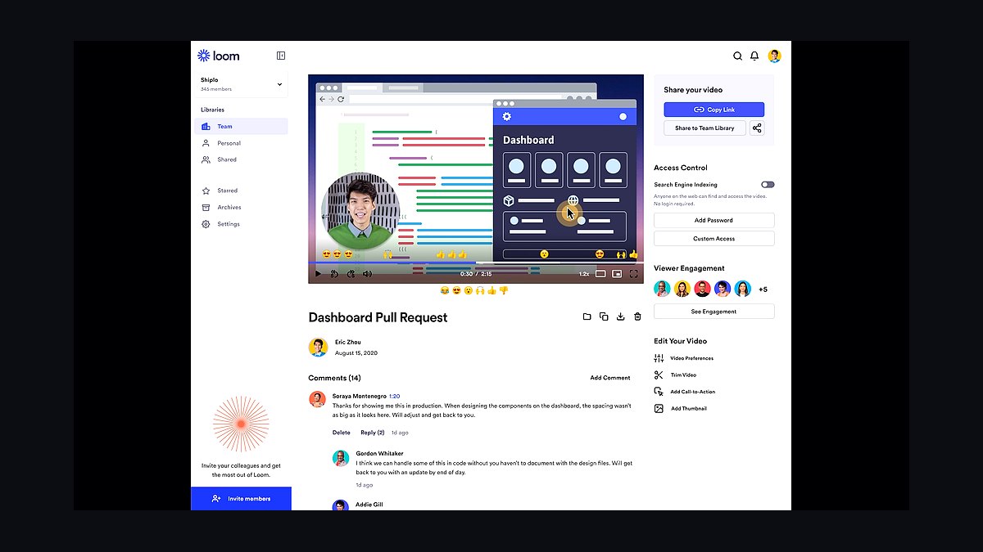
Task: Expand the Shiplo workspace dropdown
Action: (x=241, y=84)
